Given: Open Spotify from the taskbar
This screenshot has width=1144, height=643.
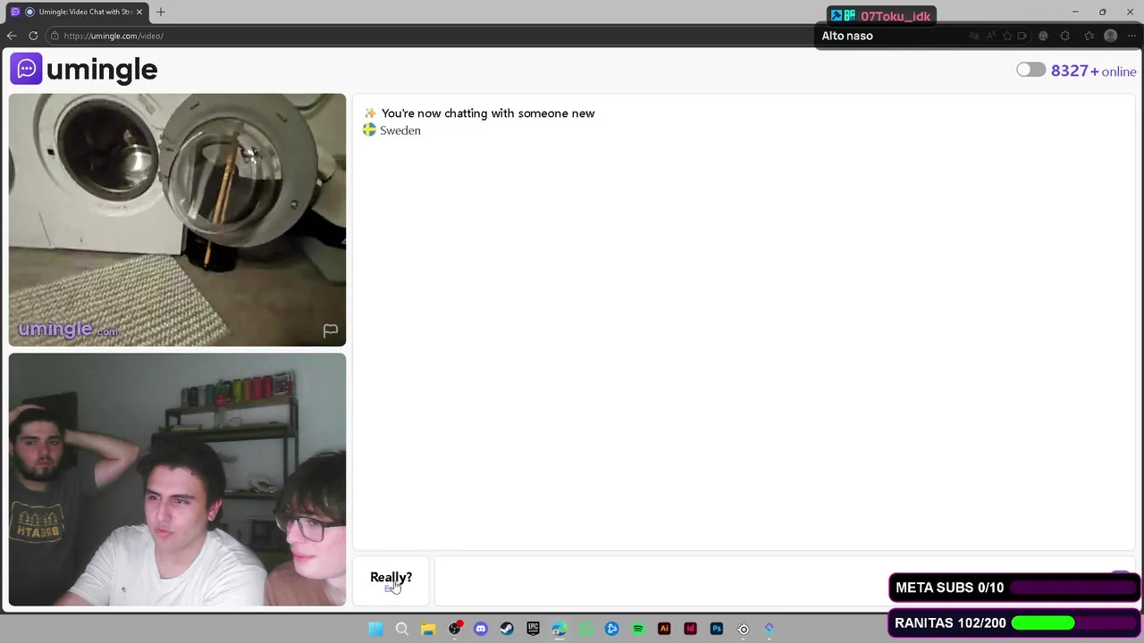Looking at the screenshot, I should click(x=638, y=629).
